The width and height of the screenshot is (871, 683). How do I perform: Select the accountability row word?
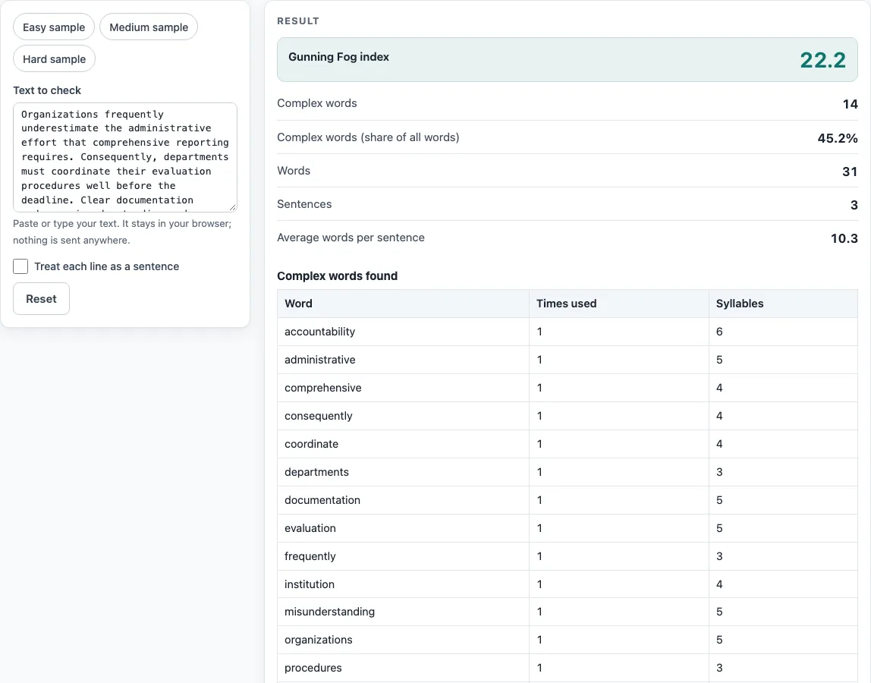click(x=319, y=332)
